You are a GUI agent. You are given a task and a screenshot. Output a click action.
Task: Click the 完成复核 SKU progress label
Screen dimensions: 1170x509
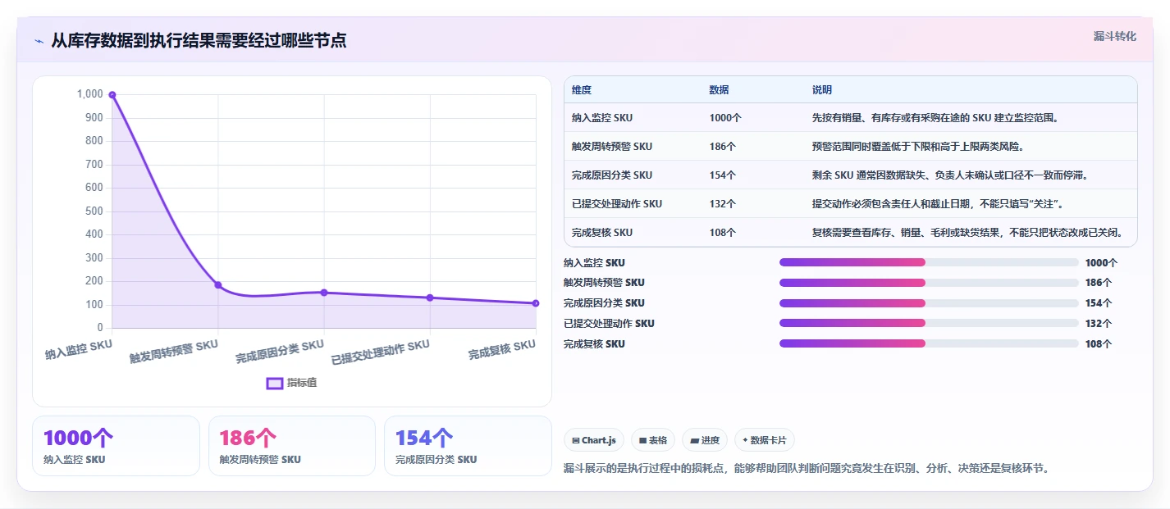tap(594, 344)
